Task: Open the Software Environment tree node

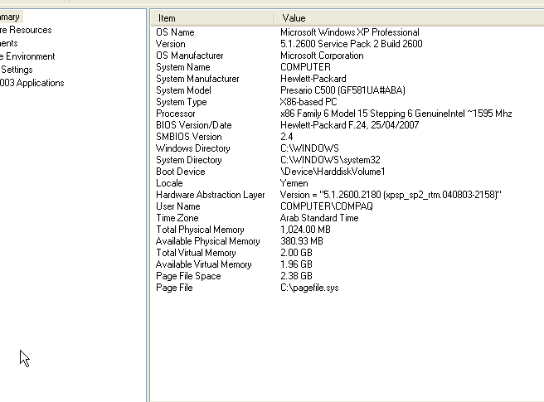Action: click(x=27, y=56)
